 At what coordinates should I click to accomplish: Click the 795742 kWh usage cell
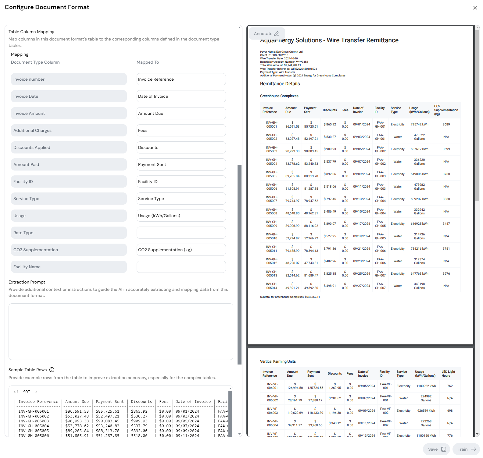(x=419, y=125)
